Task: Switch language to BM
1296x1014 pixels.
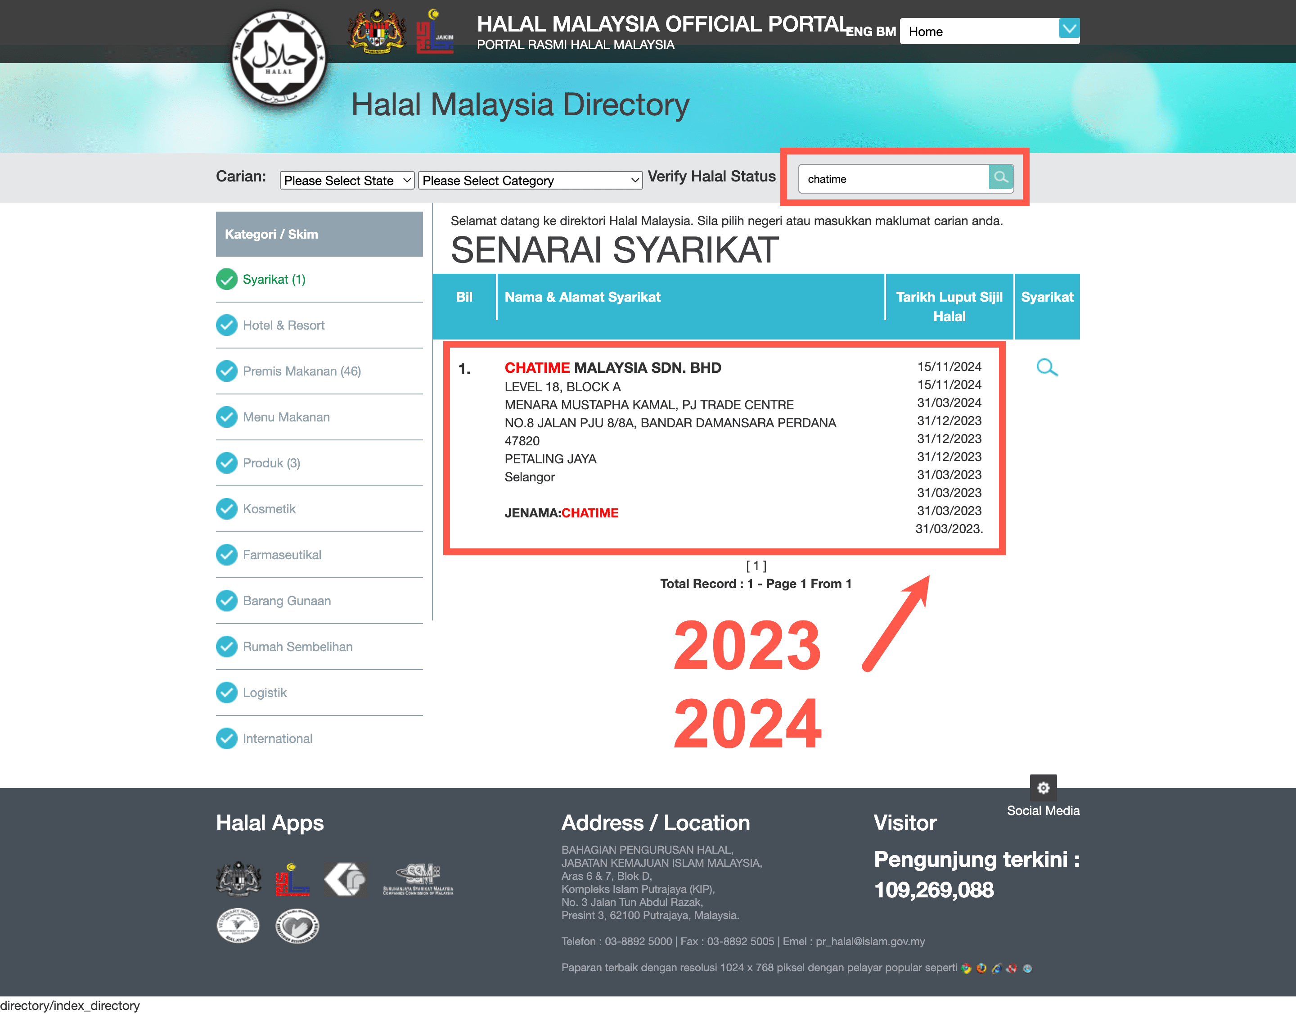Action: tap(886, 32)
